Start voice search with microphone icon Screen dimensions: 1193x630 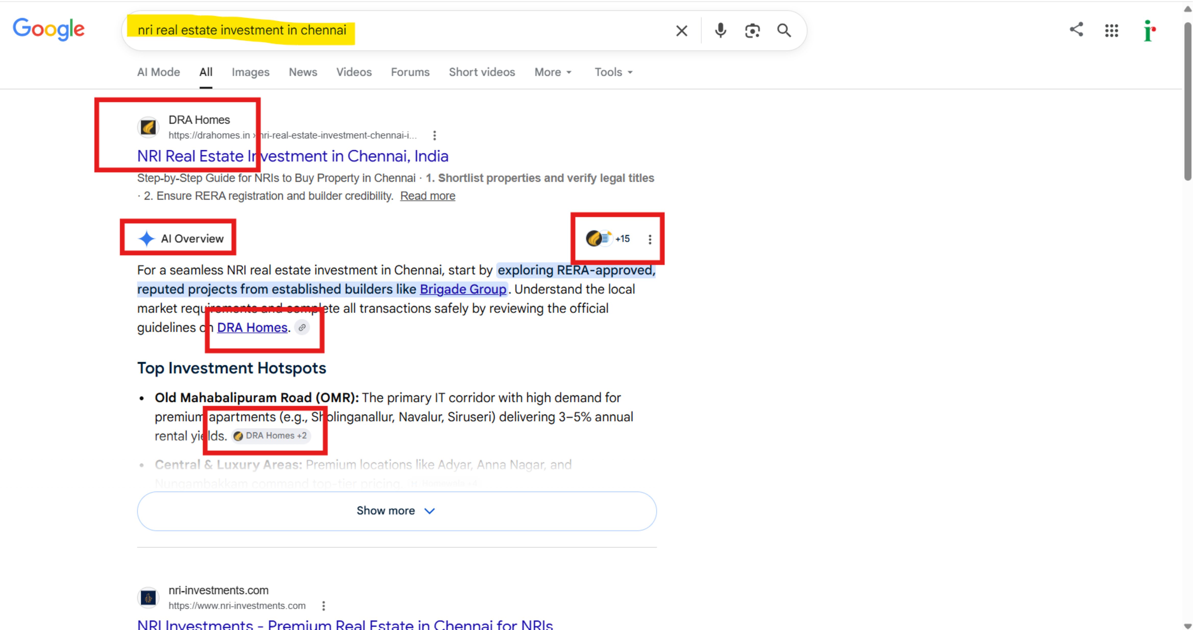coord(720,31)
